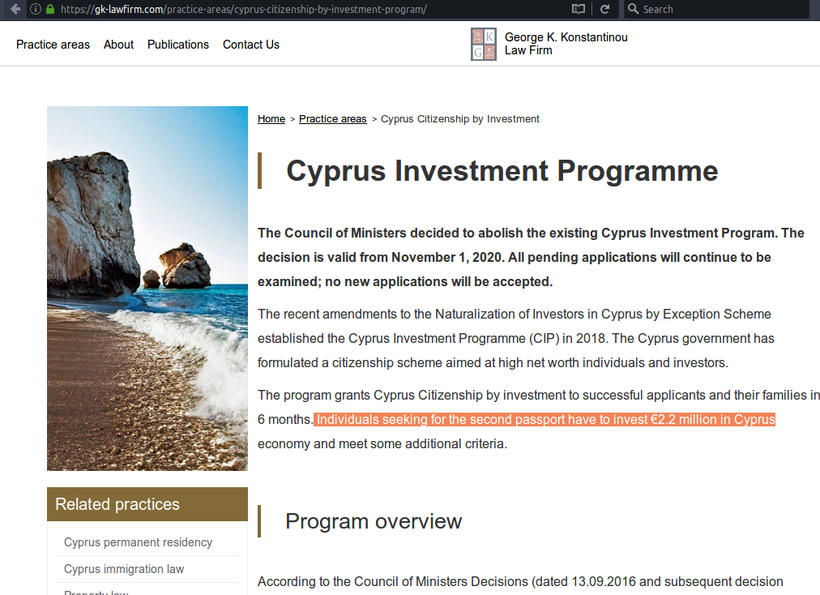The width and height of the screenshot is (820, 595).
Task: Click the Cyprus Investment Programme heading
Action: click(502, 170)
